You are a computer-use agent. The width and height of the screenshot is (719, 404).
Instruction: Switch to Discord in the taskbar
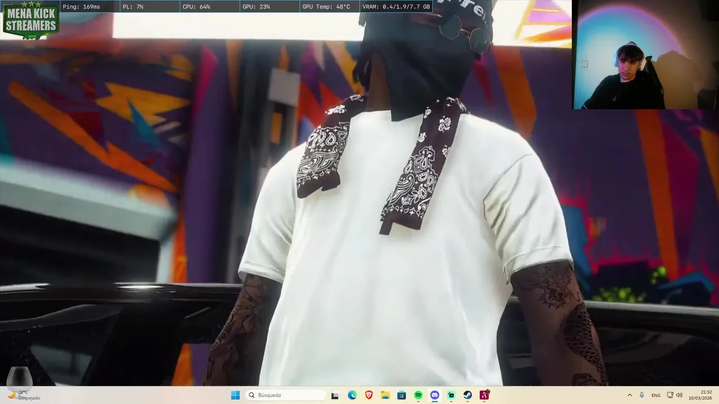pyautogui.click(x=435, y=395)
